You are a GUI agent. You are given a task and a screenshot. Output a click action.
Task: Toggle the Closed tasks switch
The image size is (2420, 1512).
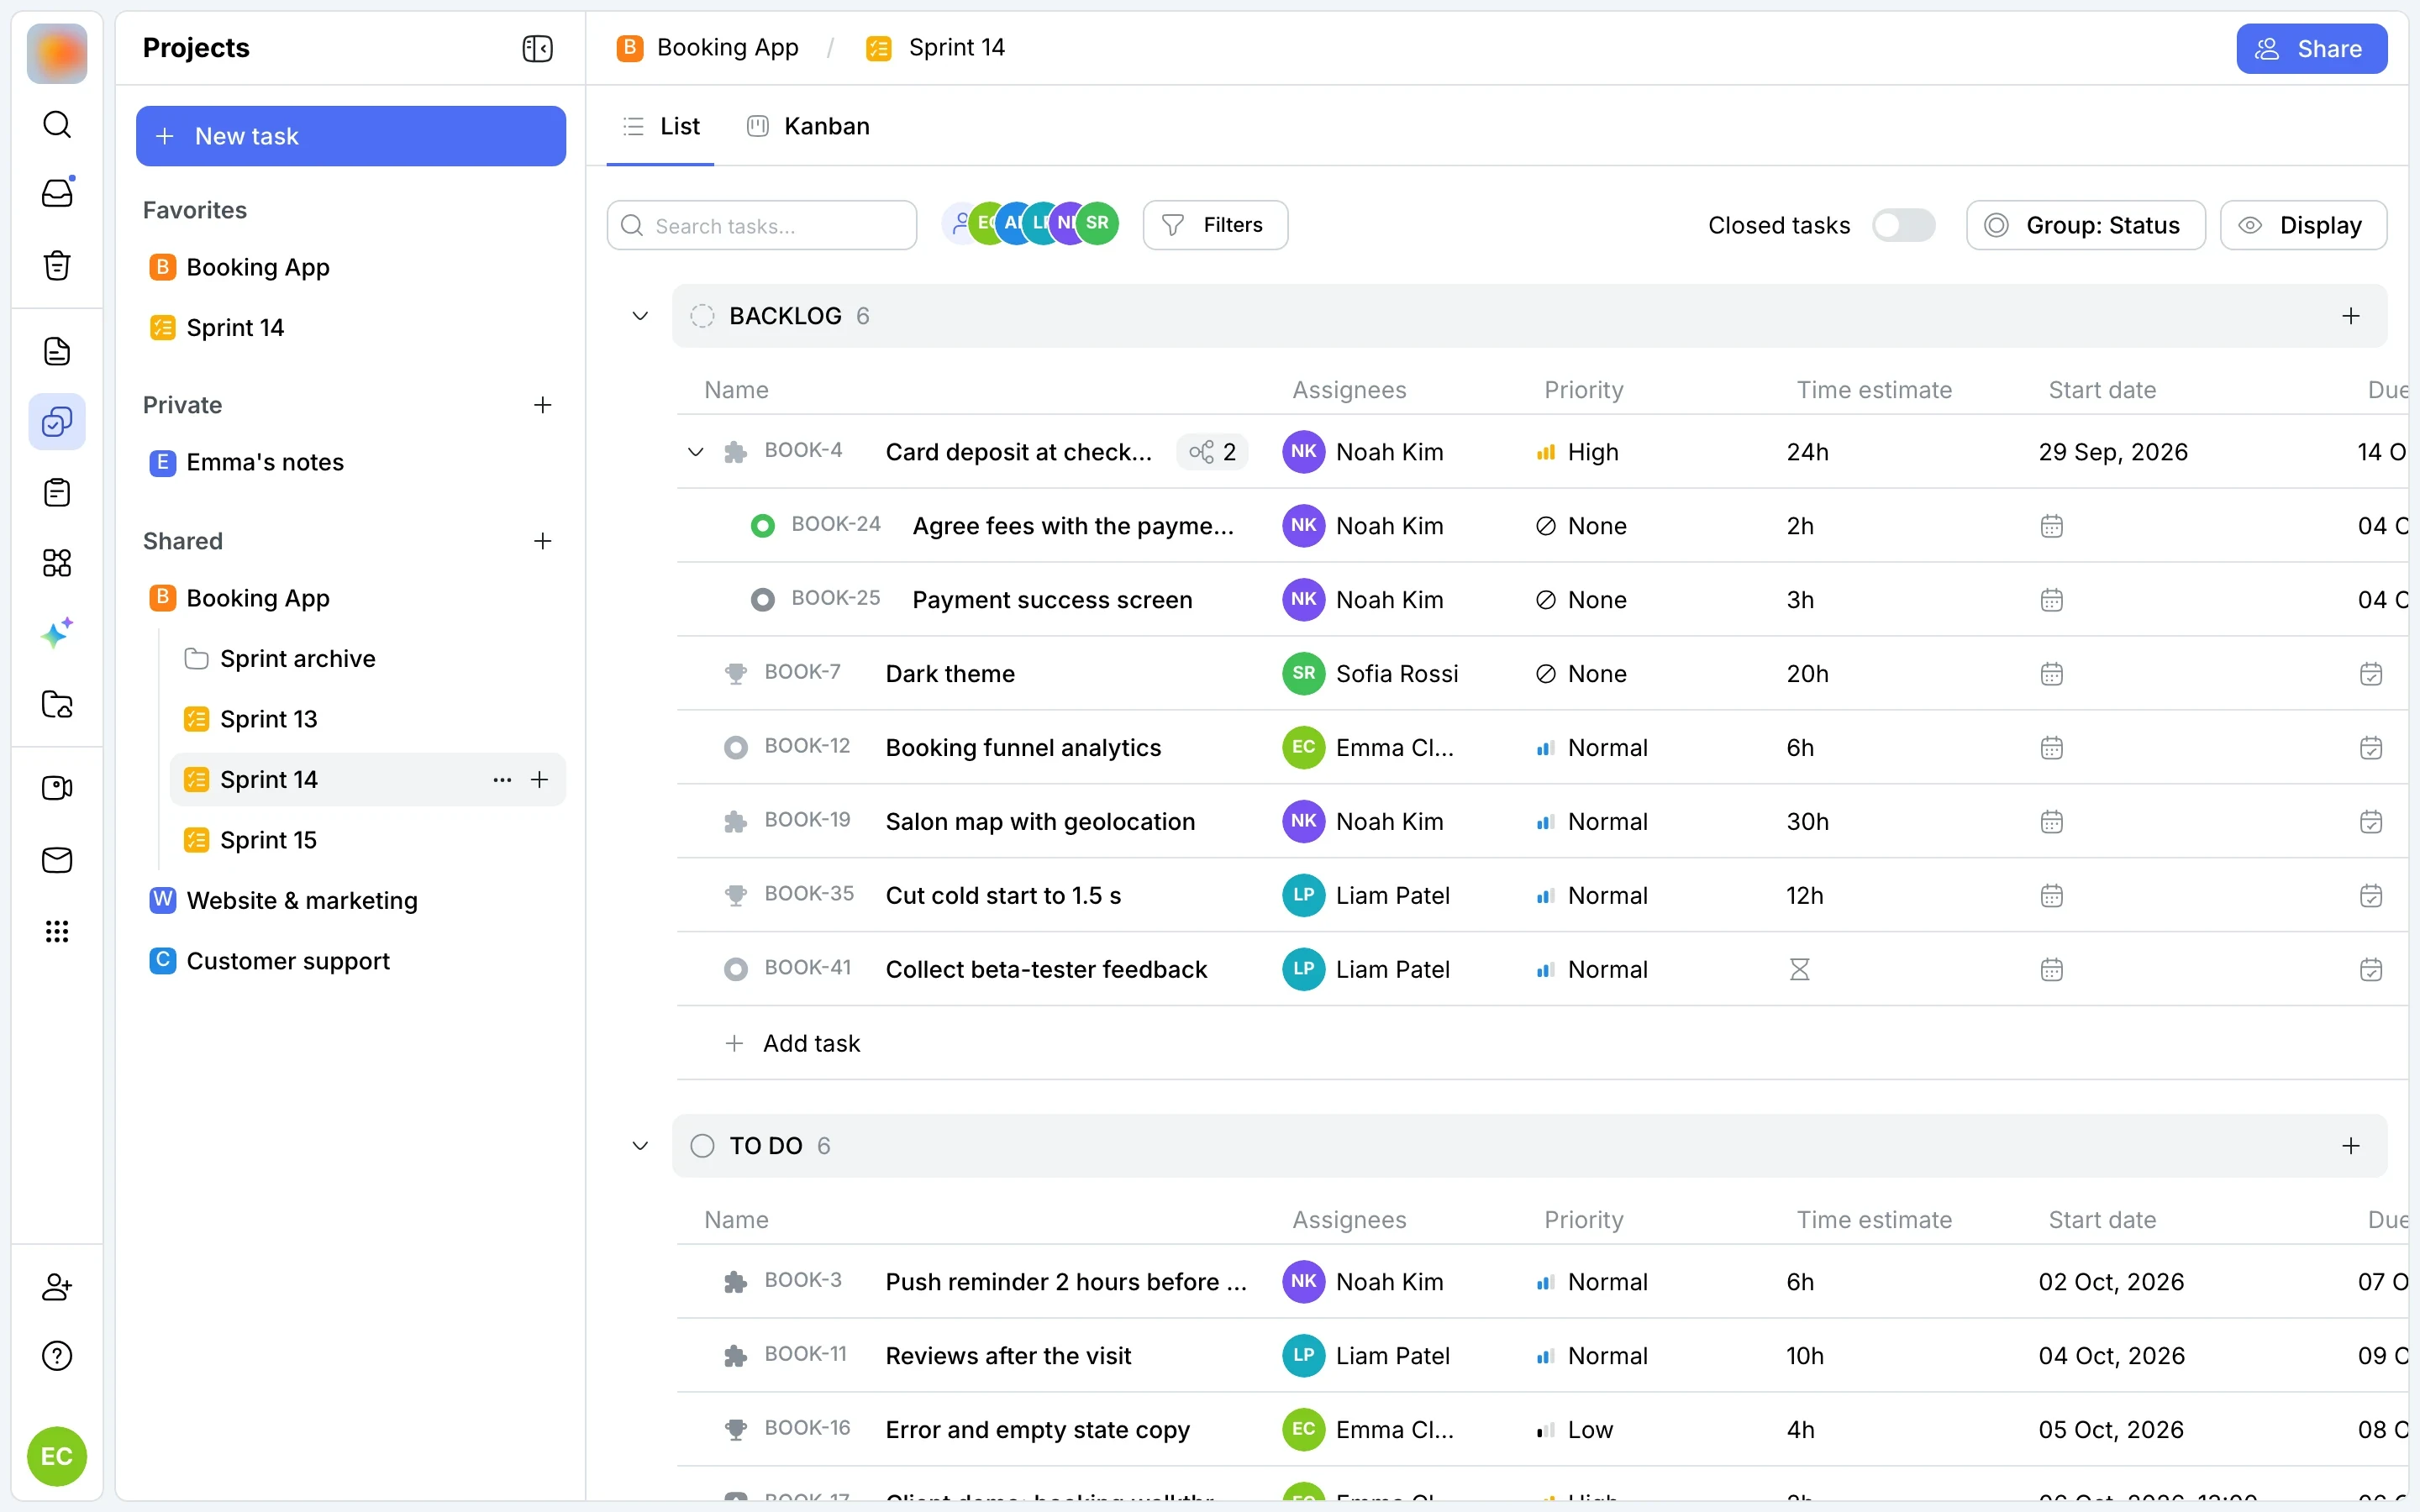[1904, 225]
